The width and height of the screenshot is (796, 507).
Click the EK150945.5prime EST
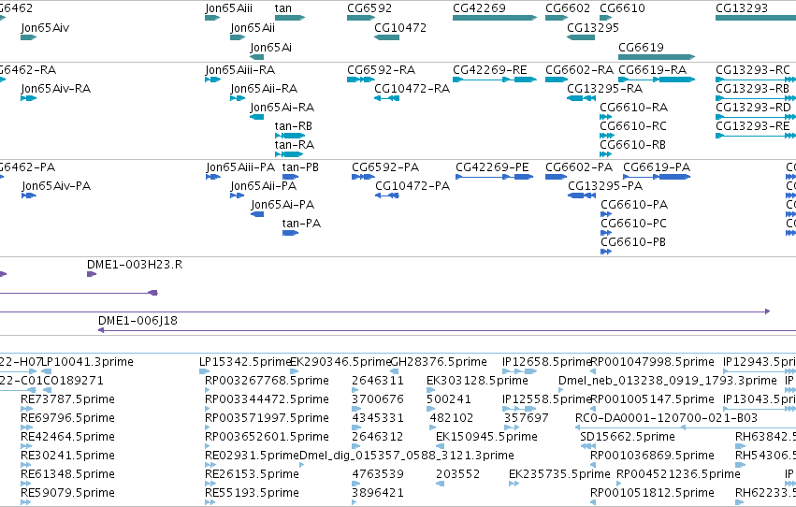[x=441, y=446]
